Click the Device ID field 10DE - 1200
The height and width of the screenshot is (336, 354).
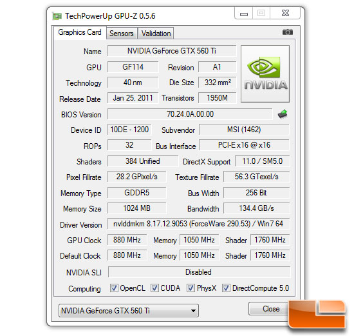(x=129, y=130)
